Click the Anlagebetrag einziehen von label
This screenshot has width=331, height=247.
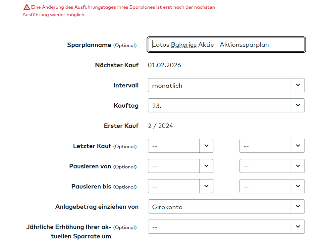point(97,207)
